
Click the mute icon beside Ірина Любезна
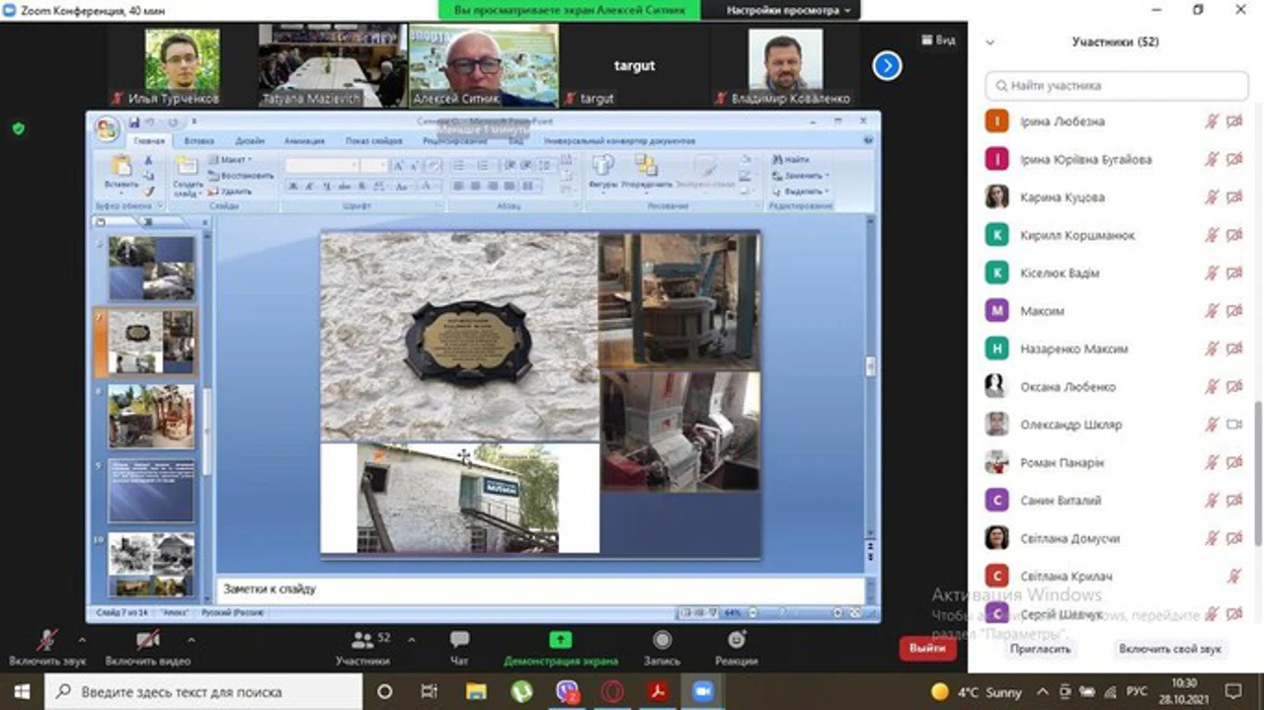(1212, 121)
